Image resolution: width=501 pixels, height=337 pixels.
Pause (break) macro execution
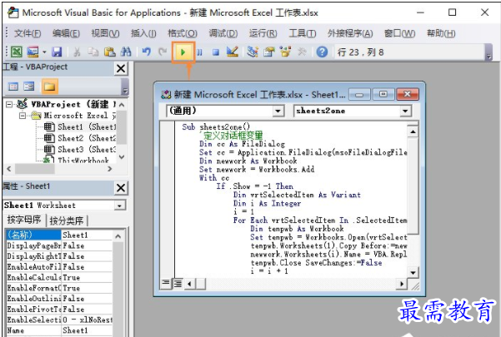pos(199,52)
